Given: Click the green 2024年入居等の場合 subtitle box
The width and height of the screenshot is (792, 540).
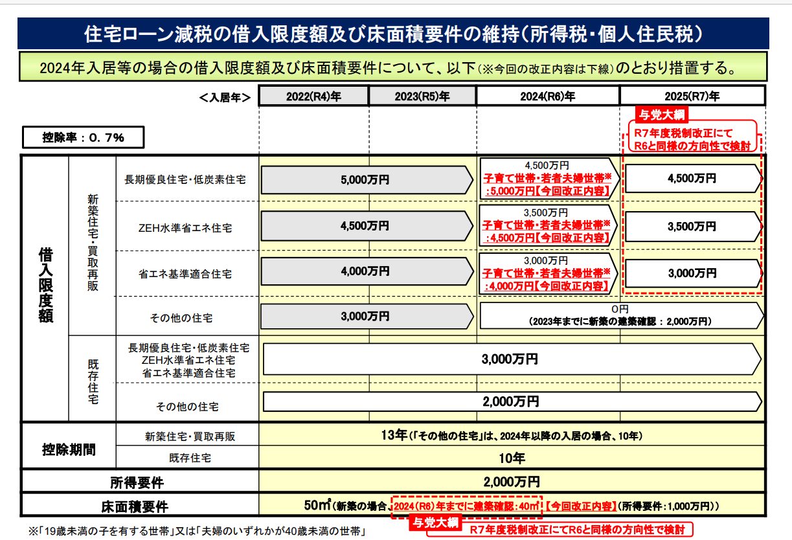Looking at the screenshot, I should [x=393, y=67].
